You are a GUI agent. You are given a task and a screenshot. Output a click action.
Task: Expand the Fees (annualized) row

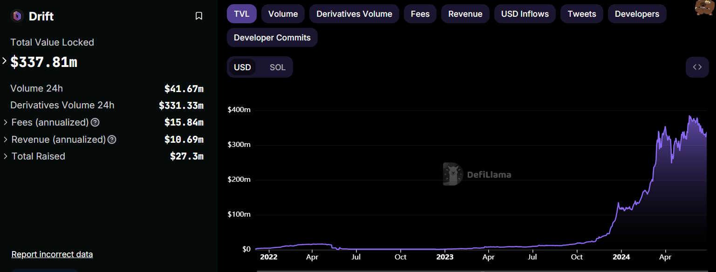pyautogui.click(x=6, y=122)
